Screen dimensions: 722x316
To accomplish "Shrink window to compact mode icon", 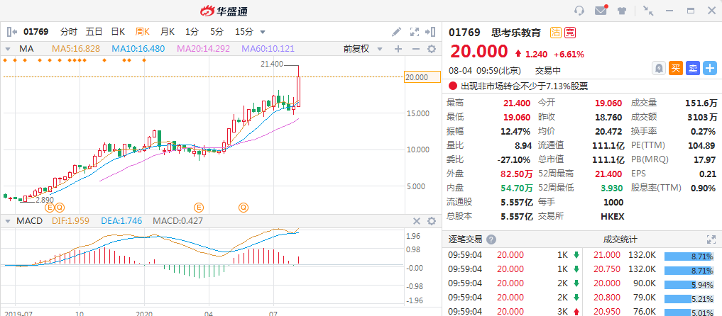I will (x=648, y=11).
